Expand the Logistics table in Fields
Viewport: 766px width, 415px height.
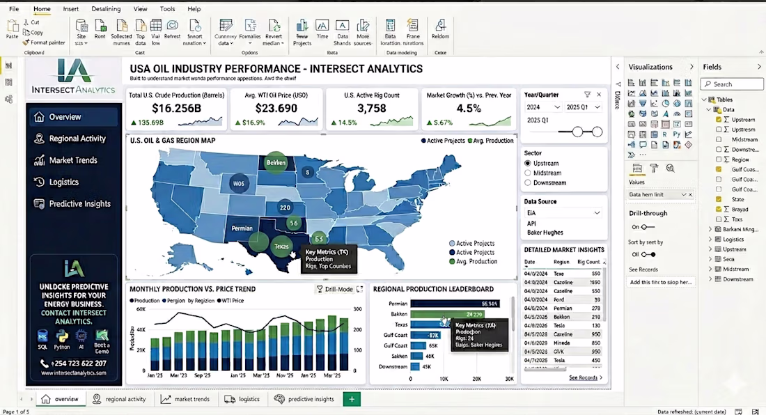[710, 240]
